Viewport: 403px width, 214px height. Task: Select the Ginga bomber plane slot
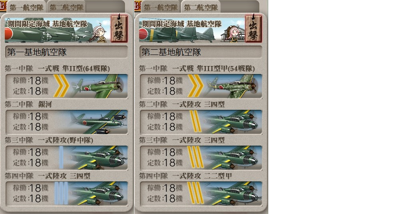pos(66,122)
